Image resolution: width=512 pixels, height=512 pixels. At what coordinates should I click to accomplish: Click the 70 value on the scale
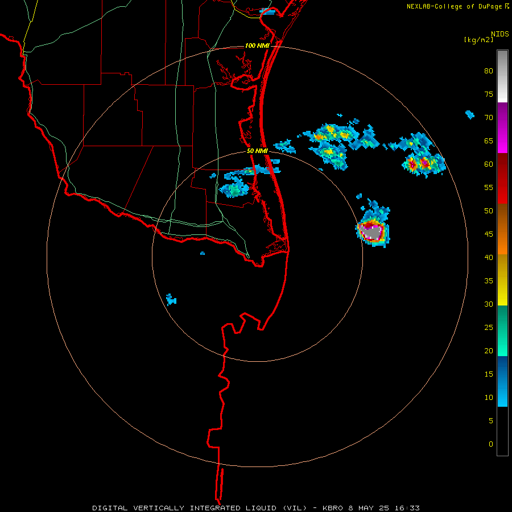point(489,118)
